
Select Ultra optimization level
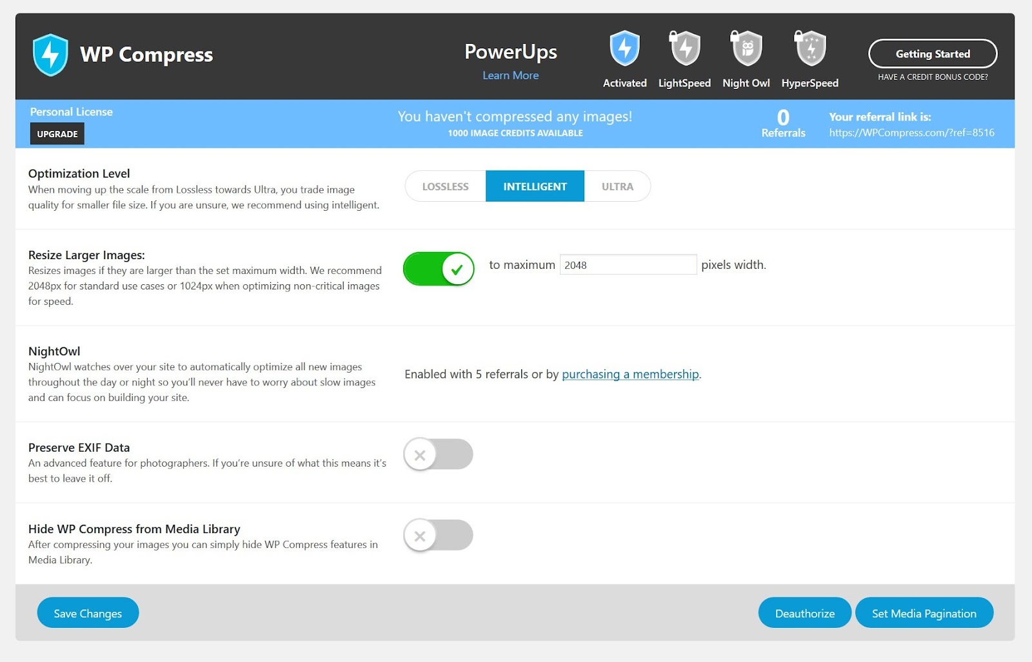tap(617, 186)
